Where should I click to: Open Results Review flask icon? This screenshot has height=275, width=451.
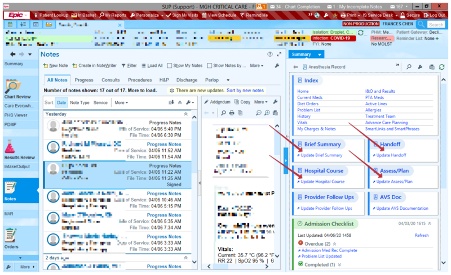10,146
